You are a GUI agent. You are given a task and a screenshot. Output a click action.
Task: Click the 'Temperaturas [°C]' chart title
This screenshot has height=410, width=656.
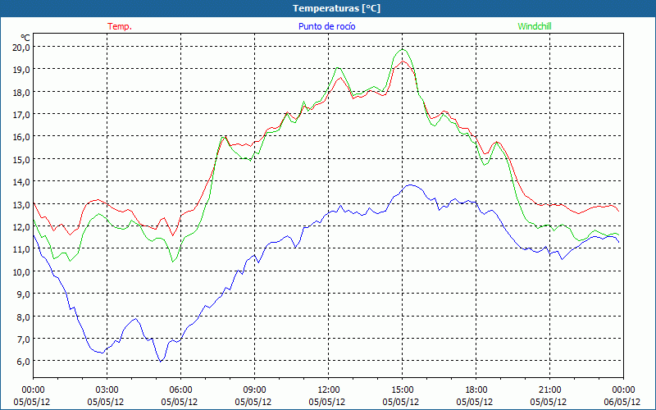336,8
